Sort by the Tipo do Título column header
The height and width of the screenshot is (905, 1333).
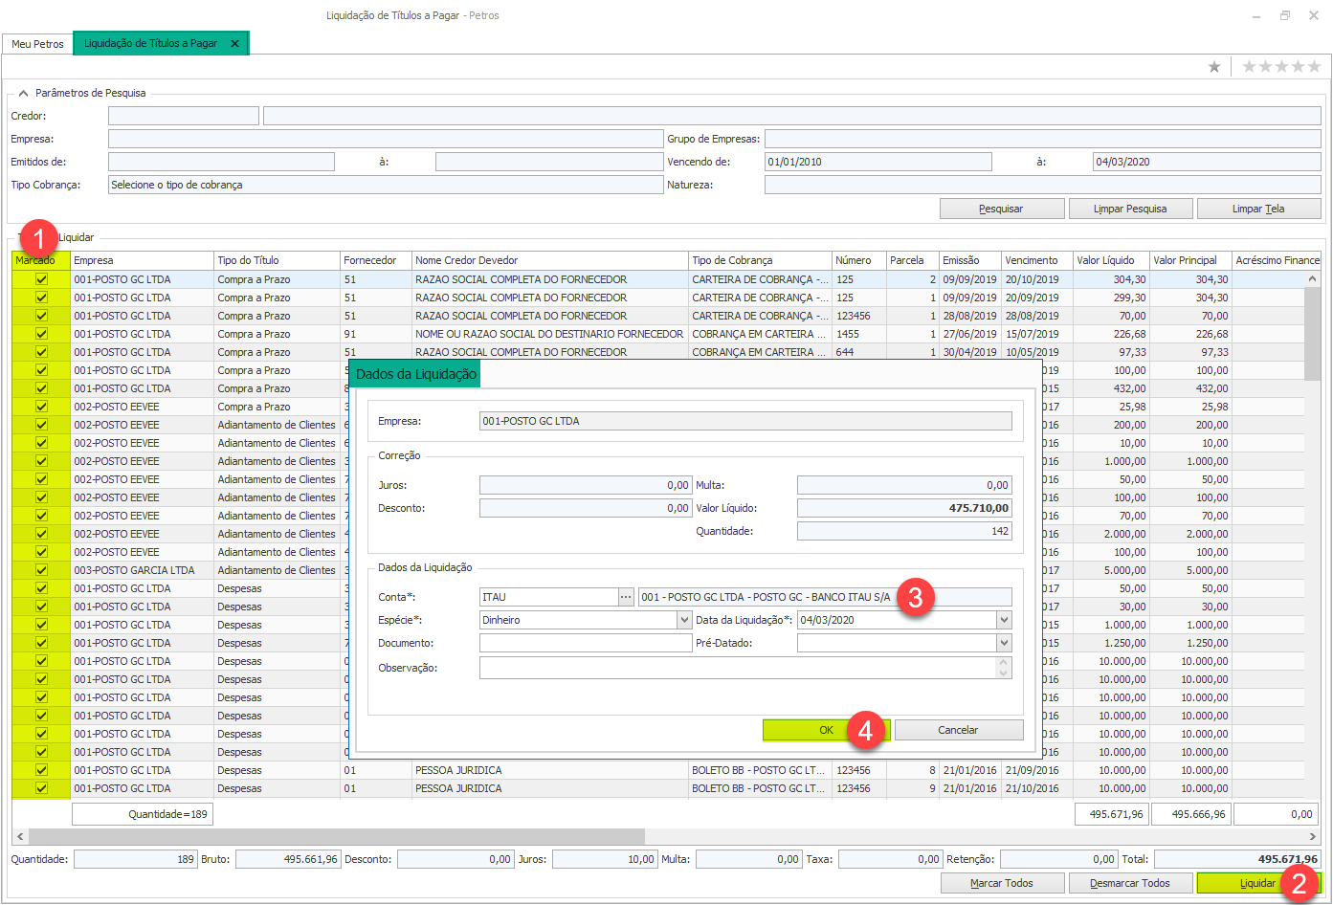click(278, 260)
